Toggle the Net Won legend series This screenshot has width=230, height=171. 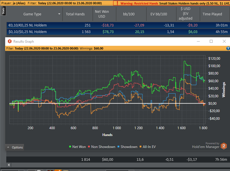click(78, 147)
